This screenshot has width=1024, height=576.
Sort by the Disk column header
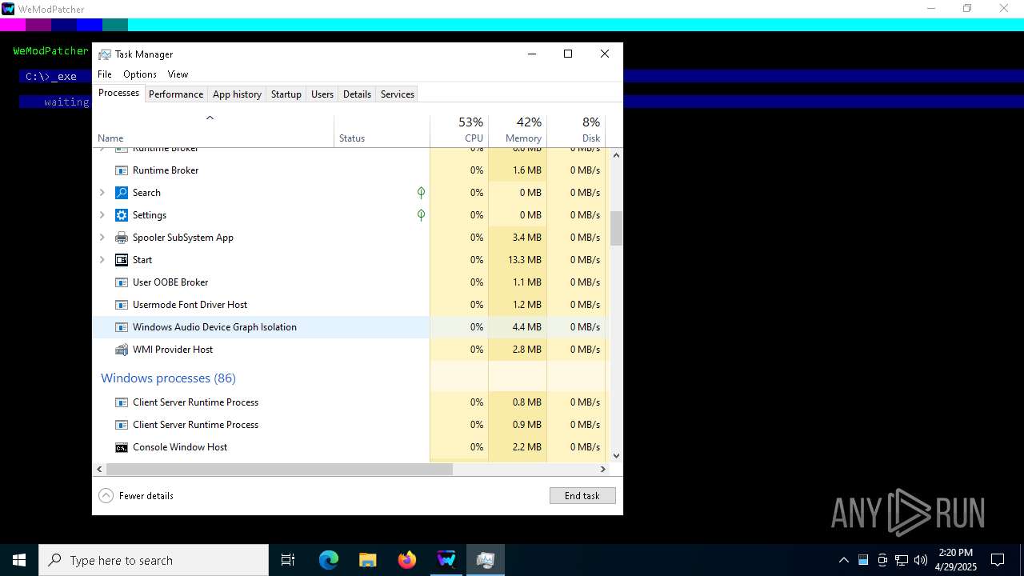[576, 131]
